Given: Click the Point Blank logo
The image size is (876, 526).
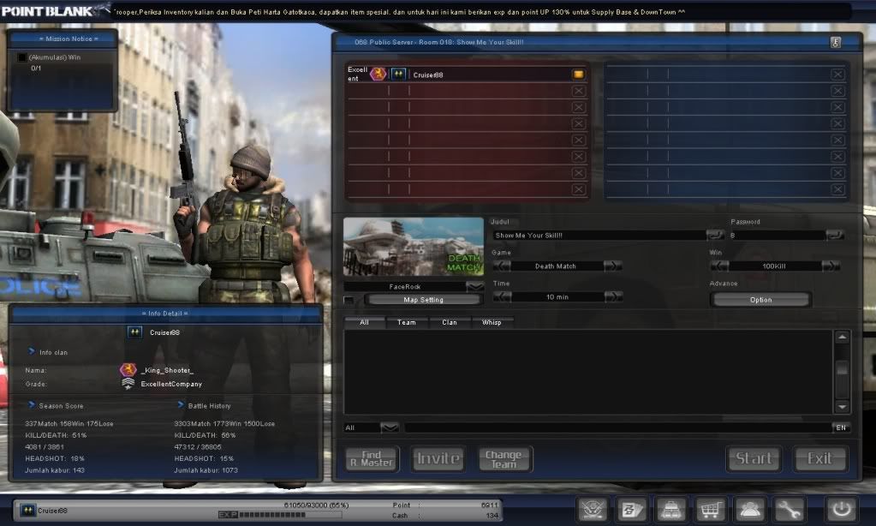Looking at the screenshot, I should point(47,11).
